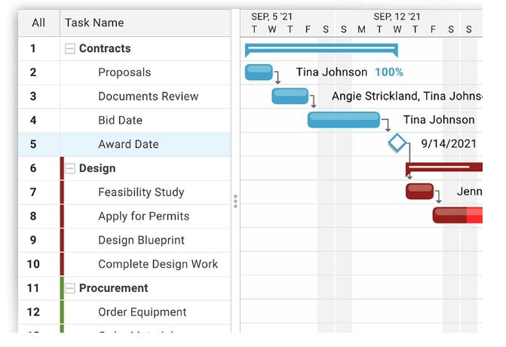This screenshot has height=347, width=506.
Task: Click the Design summary bar
Action: (443, 167)
